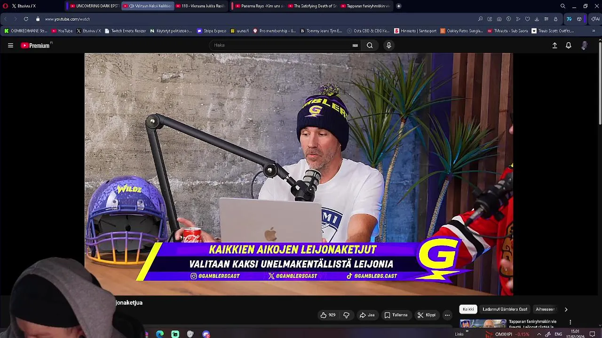Click the YouTube search magnifier button

(x=370, y=46)
